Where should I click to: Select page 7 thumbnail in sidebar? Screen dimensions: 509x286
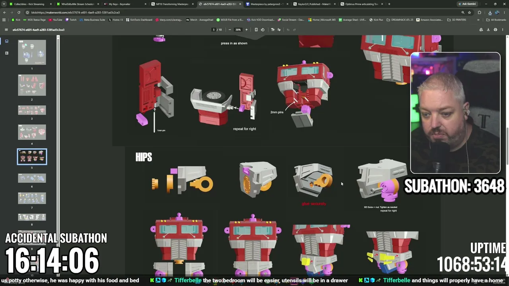(32, 198)
